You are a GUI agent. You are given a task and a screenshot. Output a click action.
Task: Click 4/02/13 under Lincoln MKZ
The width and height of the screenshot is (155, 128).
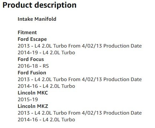[92, 113]
